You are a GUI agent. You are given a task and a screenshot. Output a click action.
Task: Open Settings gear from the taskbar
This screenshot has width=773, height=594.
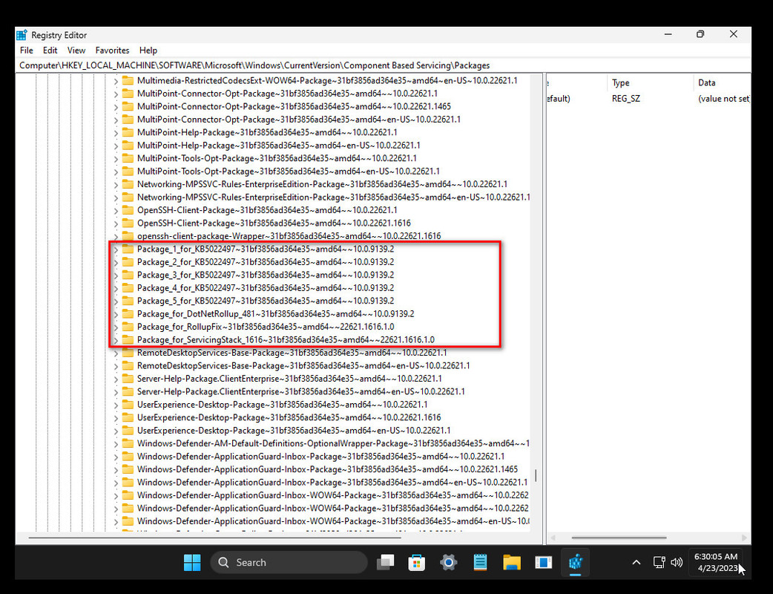click(448, 562)
